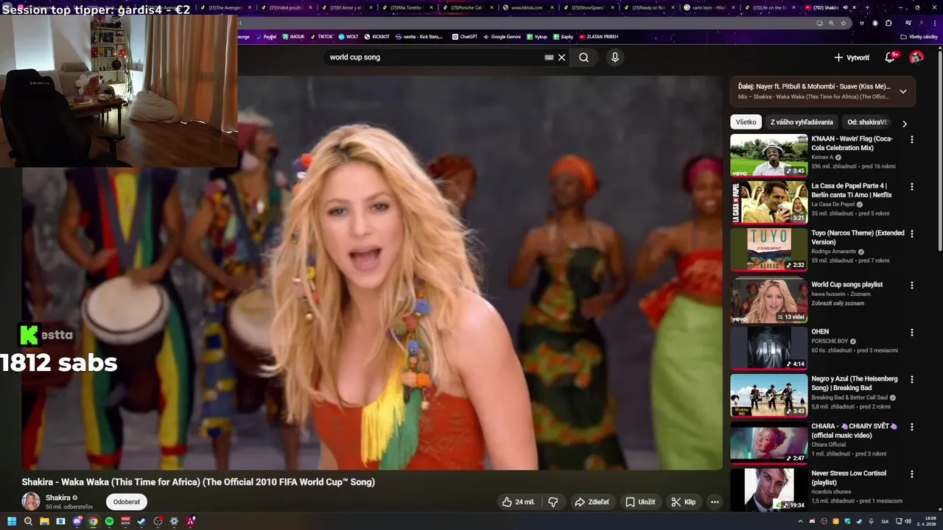943x530 pixels.
Task: Open options menu for World Cup songs playlist
Action: [x=912, y=285]
